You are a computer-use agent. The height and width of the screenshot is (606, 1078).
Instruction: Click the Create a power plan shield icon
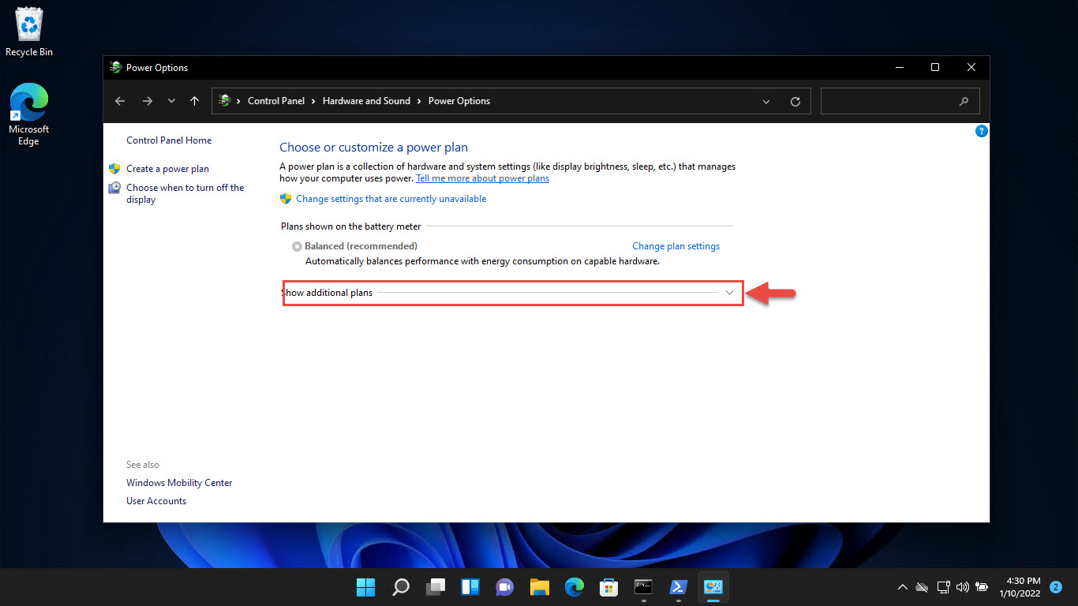(114, 169)
